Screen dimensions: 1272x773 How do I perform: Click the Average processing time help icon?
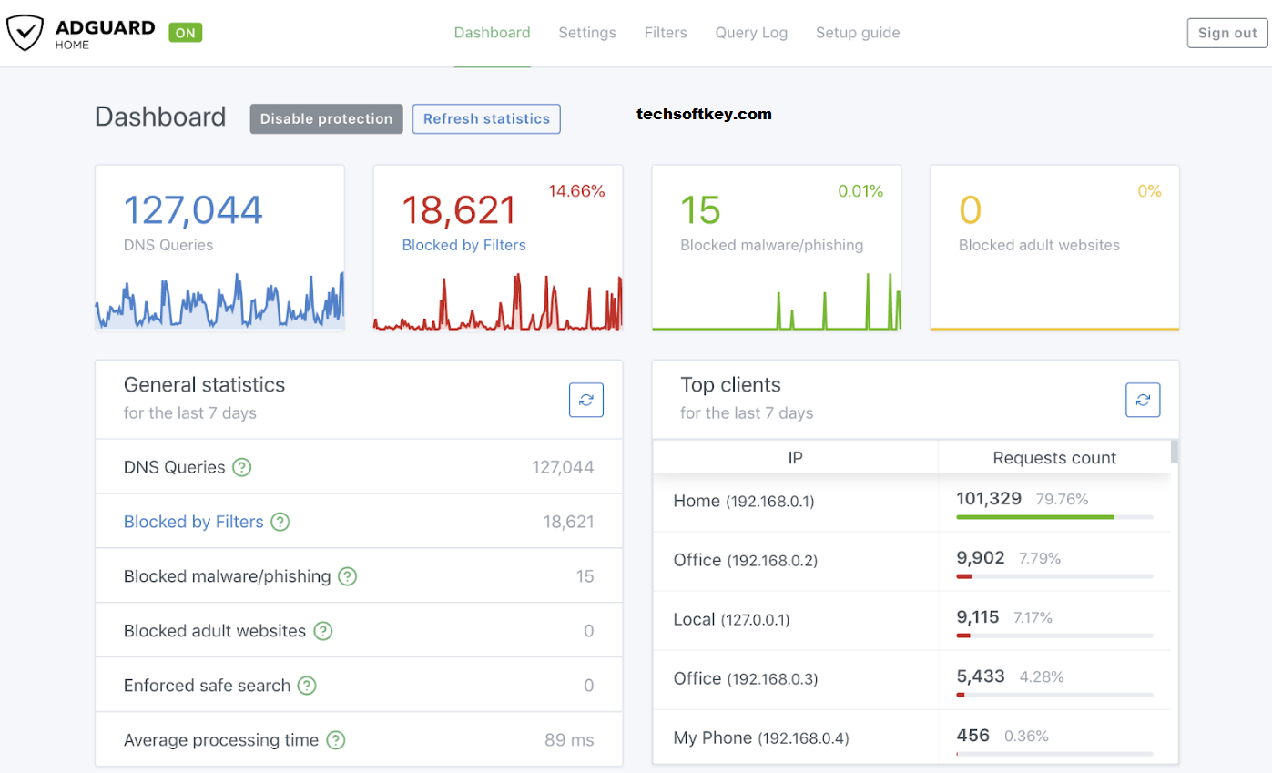coord(336,740)
